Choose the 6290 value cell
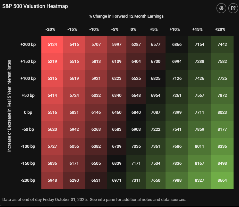Screen dimensions: 239x207 [x=74, y=180]
